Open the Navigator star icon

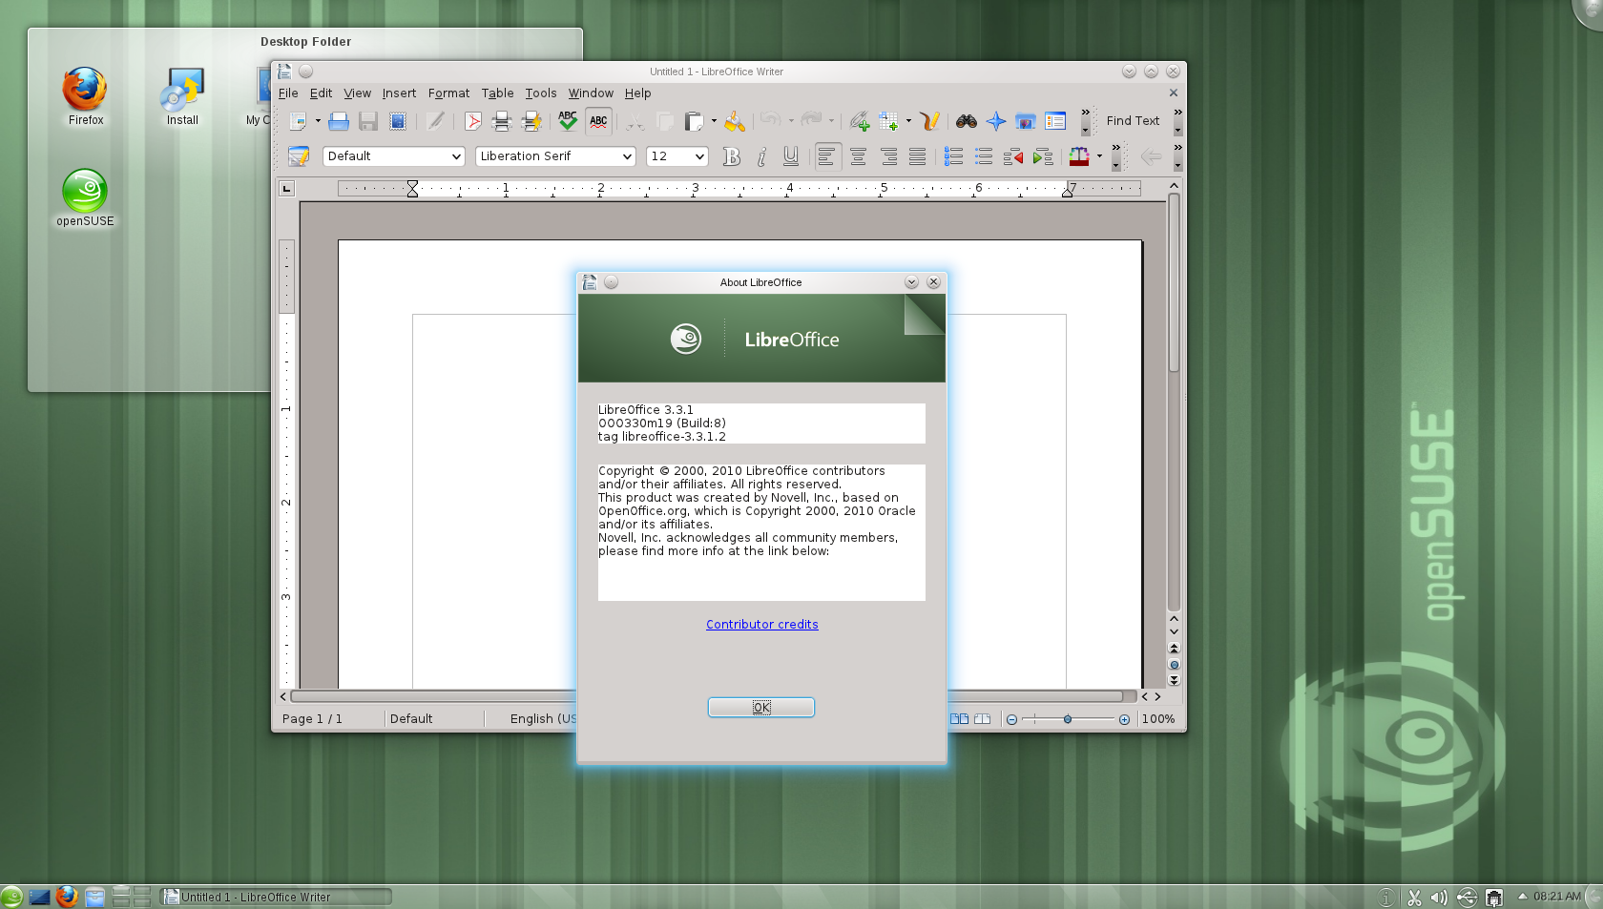tap(995, 121)
